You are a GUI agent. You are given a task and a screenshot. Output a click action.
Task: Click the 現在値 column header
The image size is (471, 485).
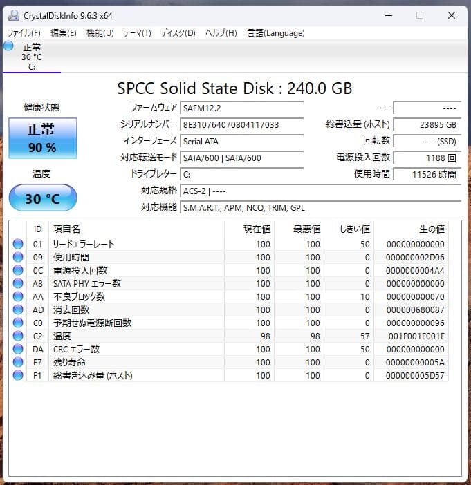(x=249, y=229)
